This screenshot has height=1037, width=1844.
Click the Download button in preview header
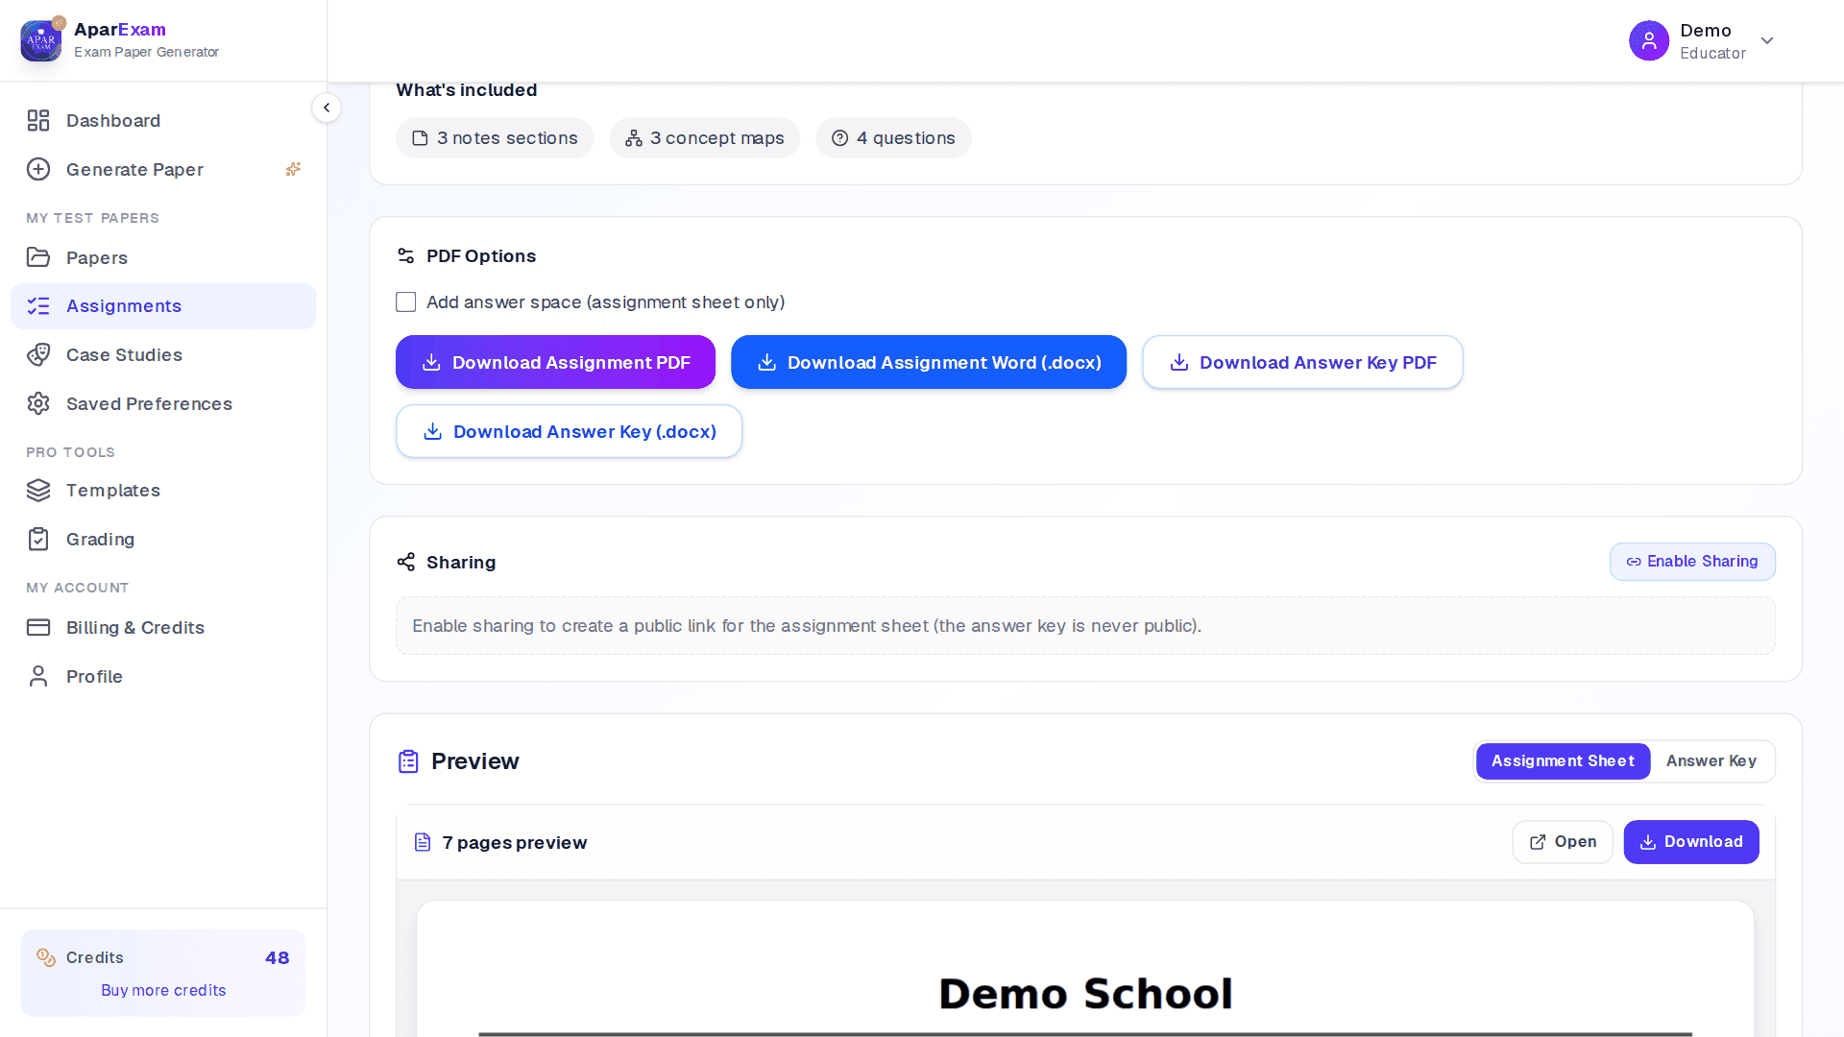pyautogui.click(x=1691, y=842)
